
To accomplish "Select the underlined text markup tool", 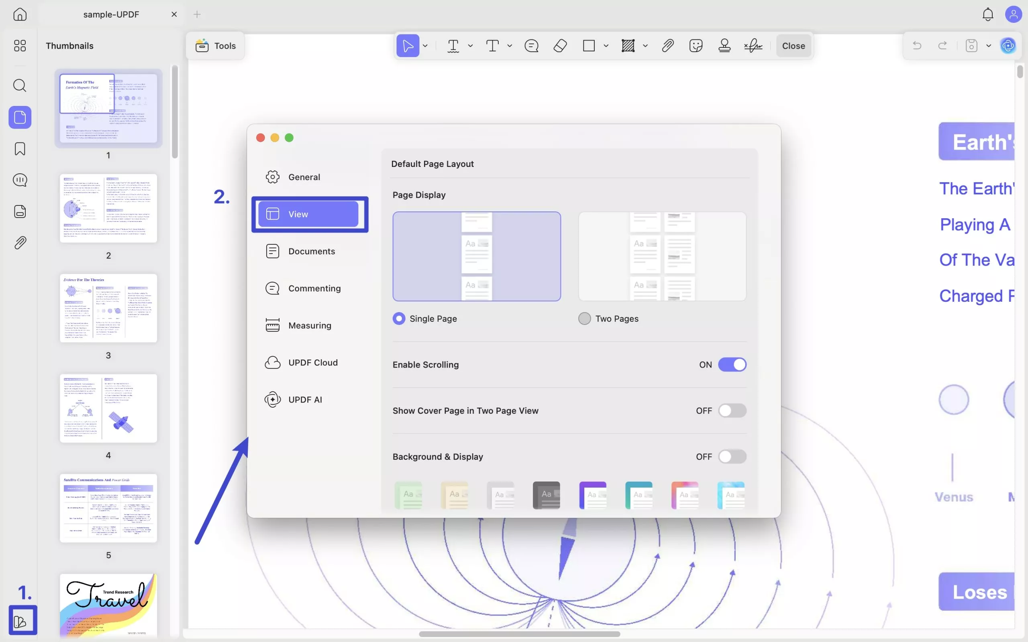I will coord(453,46).
